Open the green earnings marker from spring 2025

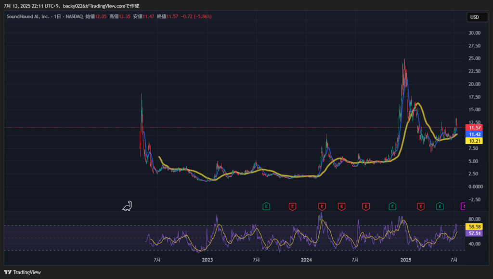click(x=440, y=206)
